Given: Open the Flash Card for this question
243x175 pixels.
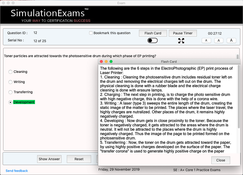Looking at the screenshot, I should (x=153, y=33).
